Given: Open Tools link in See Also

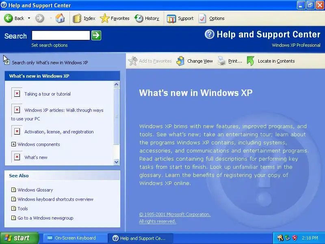Looking at the screenshot, I should 23,209.
